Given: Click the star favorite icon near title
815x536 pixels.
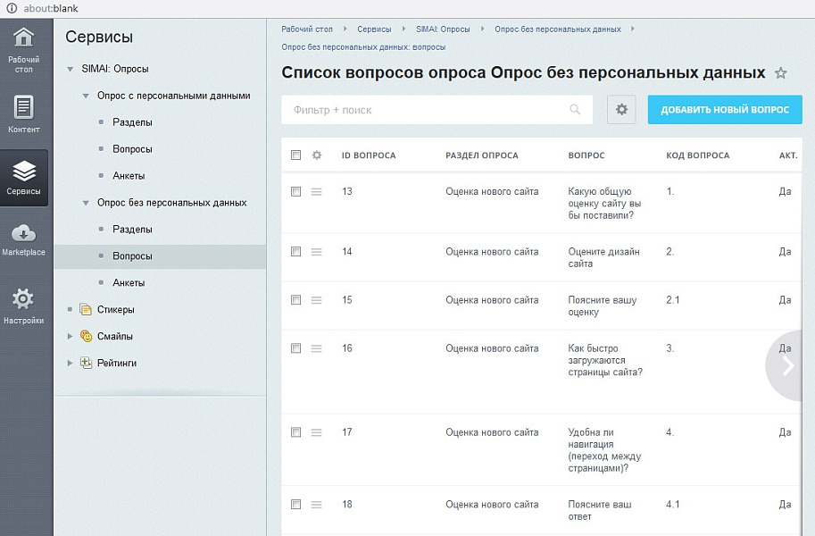Looking at the screenshot, I should (x=780, y=73).
